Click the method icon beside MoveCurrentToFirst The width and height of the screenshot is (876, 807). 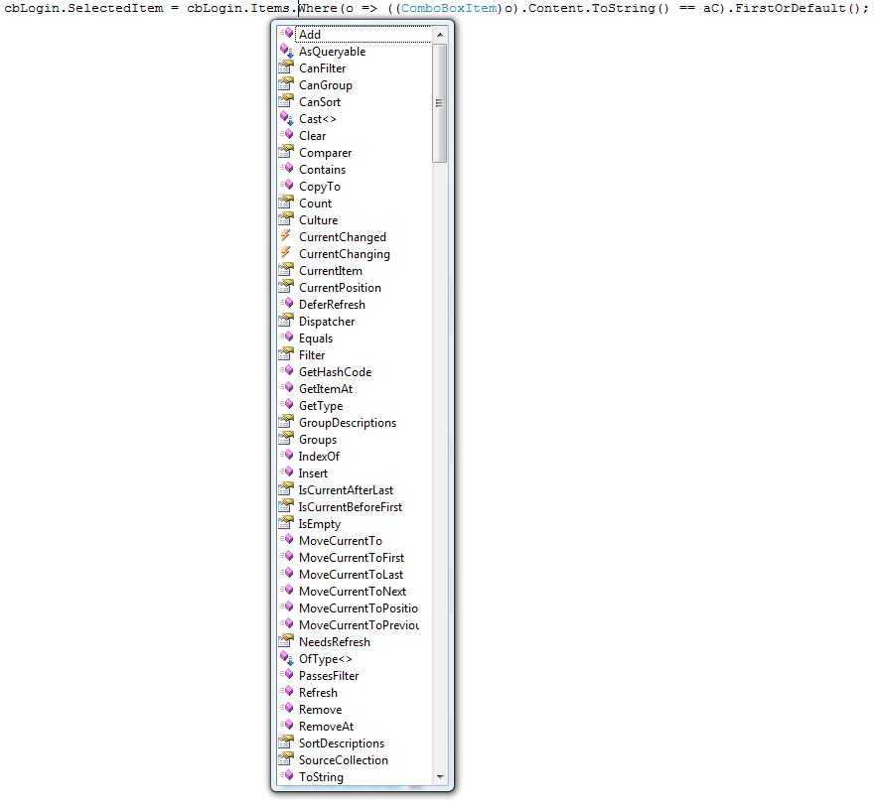pos(287,557)
